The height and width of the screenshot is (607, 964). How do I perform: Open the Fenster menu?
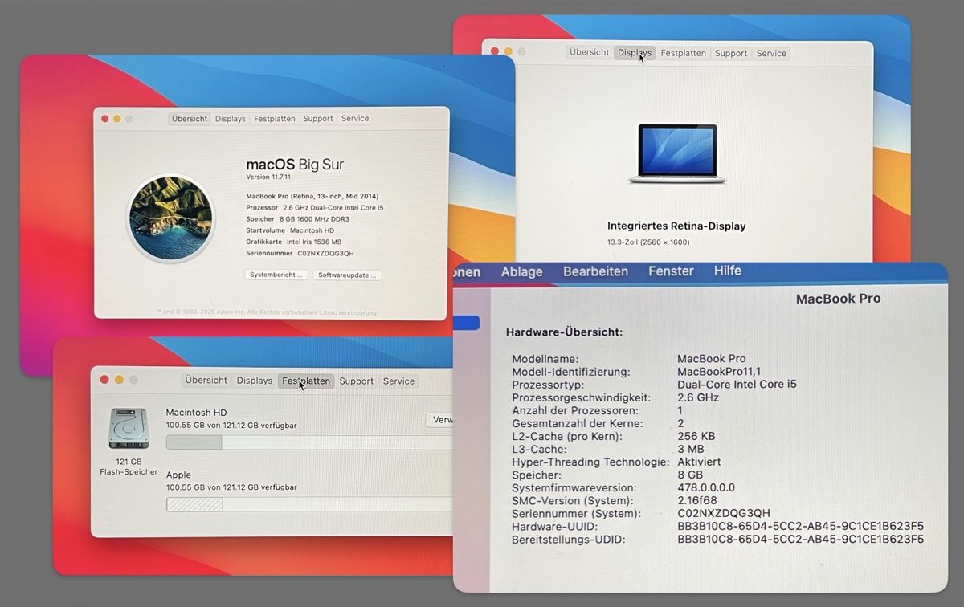coord(671,271)
